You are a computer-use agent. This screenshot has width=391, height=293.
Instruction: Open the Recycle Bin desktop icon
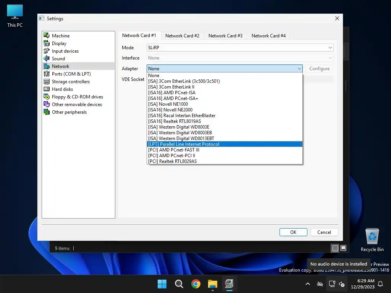coord(372,240)
